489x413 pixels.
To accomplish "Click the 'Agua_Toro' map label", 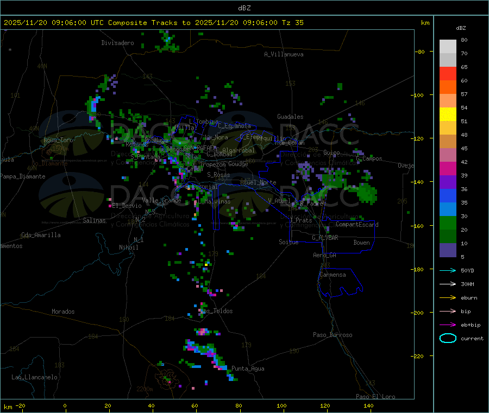I will pos(58,140).
